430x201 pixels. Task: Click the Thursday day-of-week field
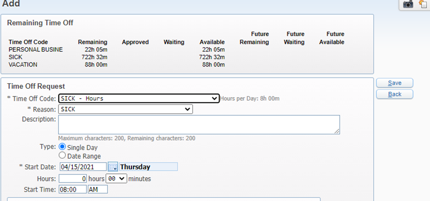coord(148,167)
